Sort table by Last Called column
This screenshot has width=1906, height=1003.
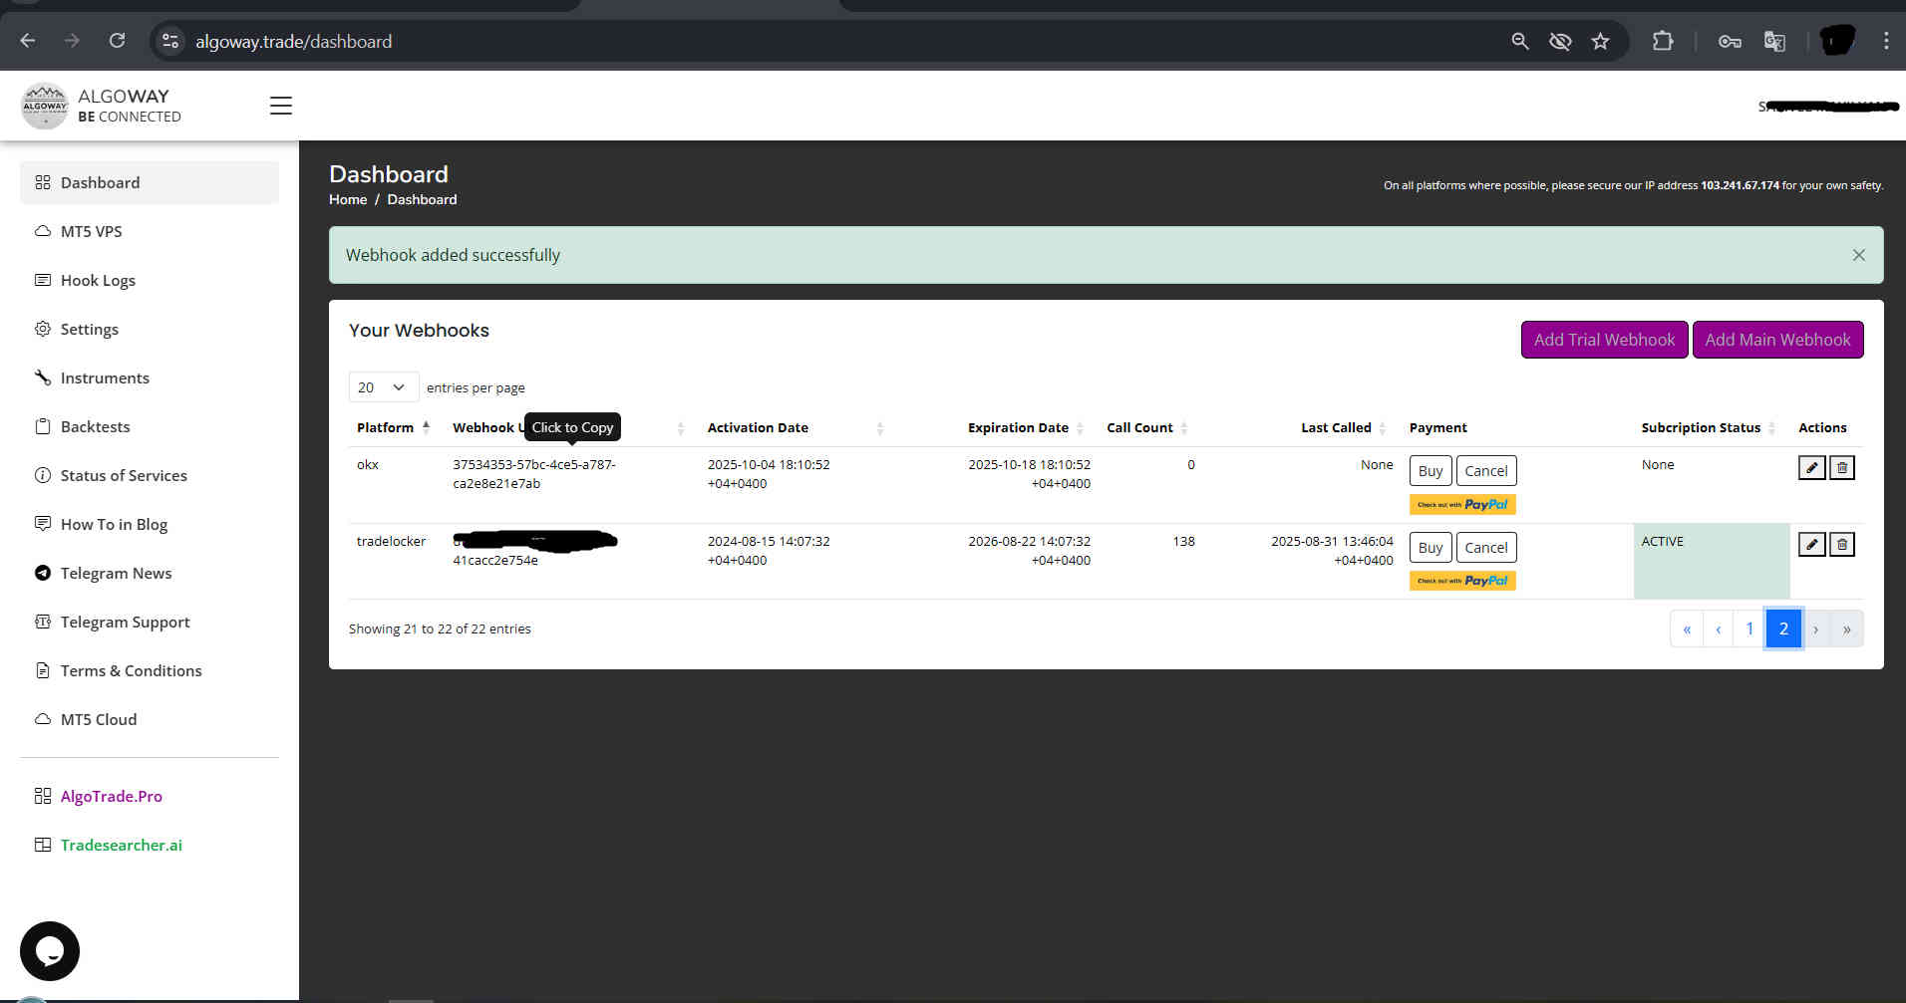click(1343, 427)
